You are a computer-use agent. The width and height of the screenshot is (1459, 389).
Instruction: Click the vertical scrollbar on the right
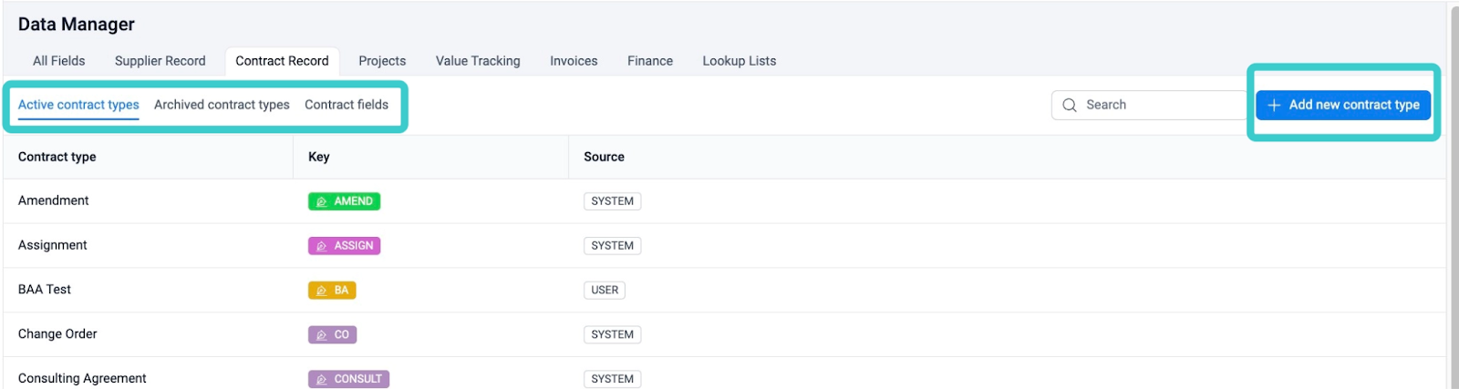1454,195
